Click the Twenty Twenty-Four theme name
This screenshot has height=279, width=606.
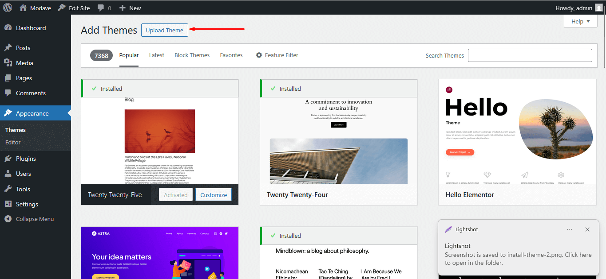coord(297,195)
